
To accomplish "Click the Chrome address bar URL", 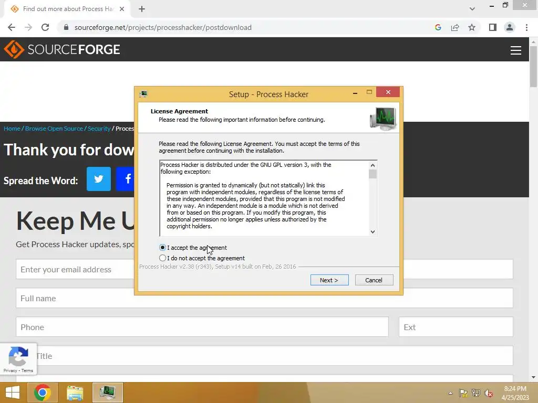I will (x=163, y=27).
